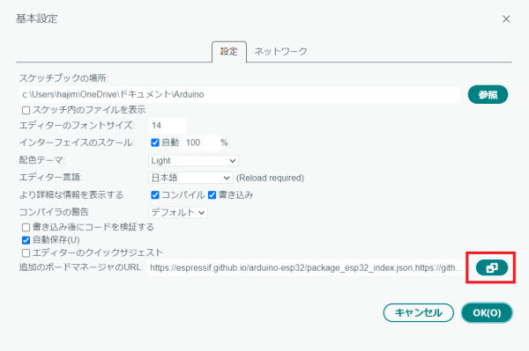Enable エディターのクイックサジェスト checkbox
This screenshot has height=351, width=529.
tap(26, 253)
